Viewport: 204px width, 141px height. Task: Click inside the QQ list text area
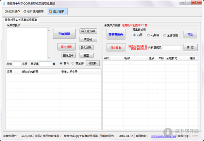pyautogui.click(x=27, y=44)
